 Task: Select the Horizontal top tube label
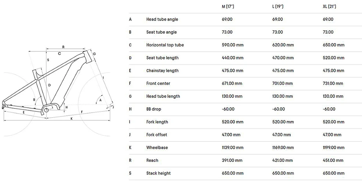[x=165, y=45]
